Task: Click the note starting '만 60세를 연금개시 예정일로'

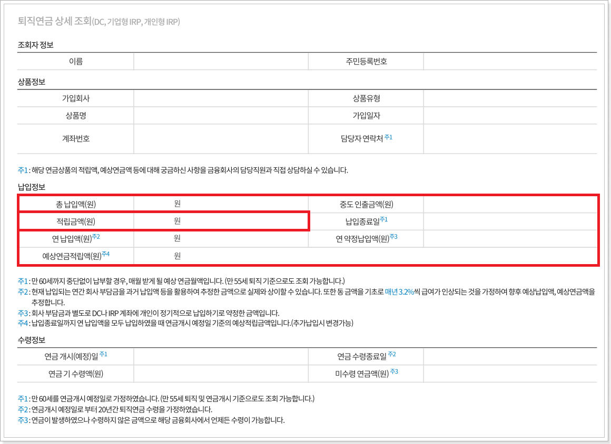Action: tap(173, 399)
